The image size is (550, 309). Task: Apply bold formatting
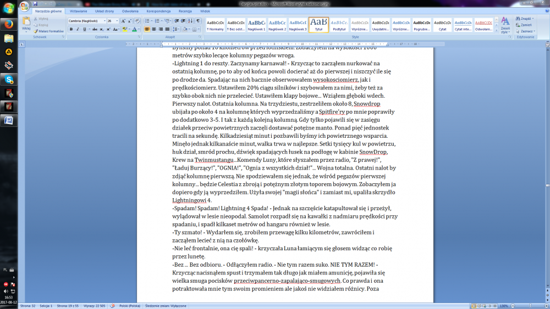71,29
